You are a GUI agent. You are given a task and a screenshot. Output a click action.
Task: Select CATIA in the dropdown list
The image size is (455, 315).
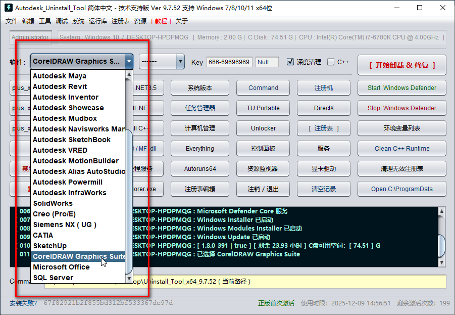[78, 235]
